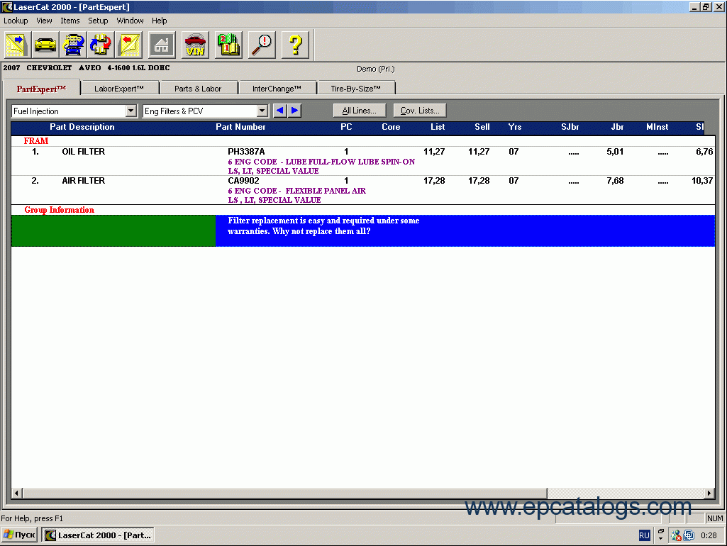
Task: Click the change vehicle cars swap icon
Action: click(x=73, y=45)
